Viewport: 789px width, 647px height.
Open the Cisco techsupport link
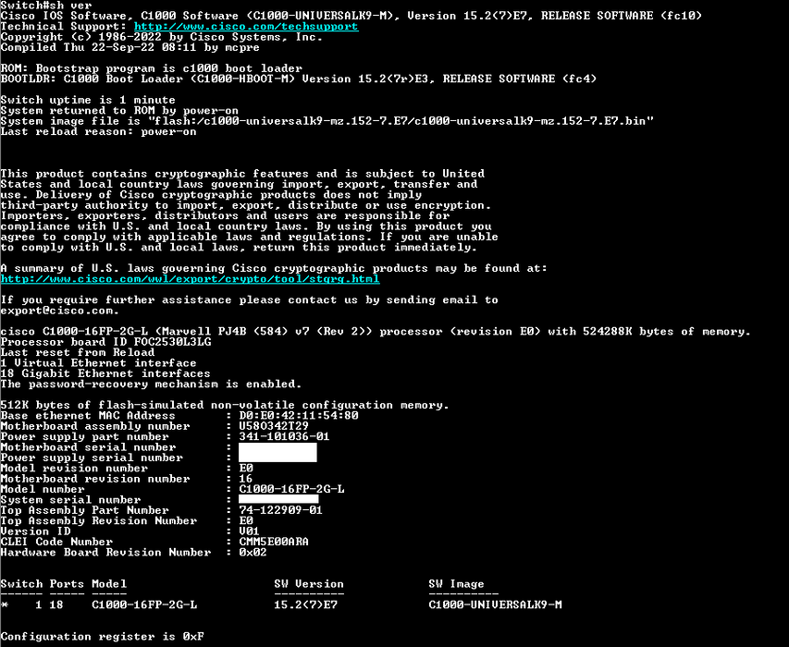(x=246, y=27)
